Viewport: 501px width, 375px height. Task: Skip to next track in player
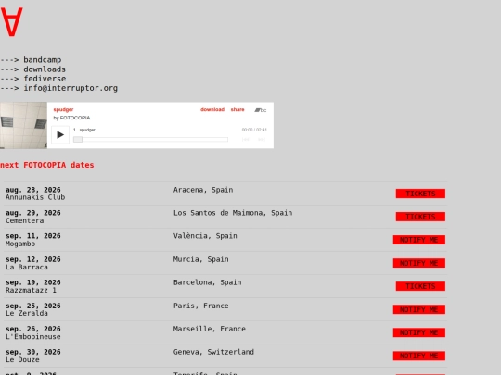(x=262, y=139)
